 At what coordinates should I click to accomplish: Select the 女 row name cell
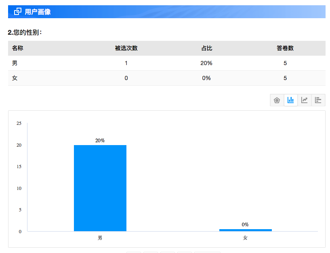[x=15, y=78]
